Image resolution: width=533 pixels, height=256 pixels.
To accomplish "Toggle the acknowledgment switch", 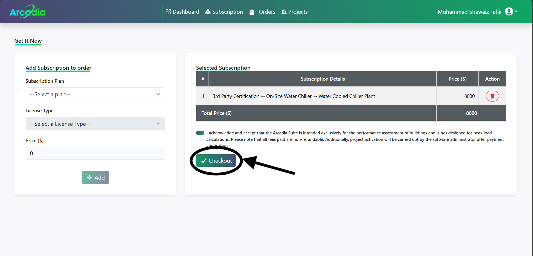I will point(200,133).
